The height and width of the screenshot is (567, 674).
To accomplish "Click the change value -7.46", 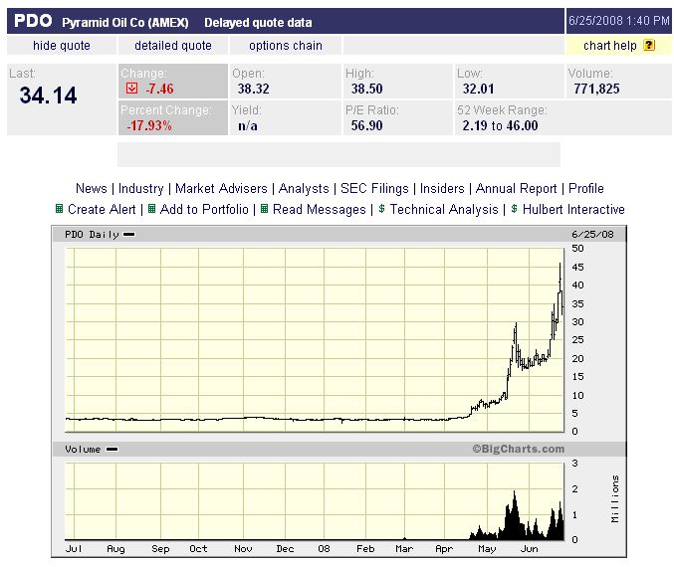I will point(159,89).
